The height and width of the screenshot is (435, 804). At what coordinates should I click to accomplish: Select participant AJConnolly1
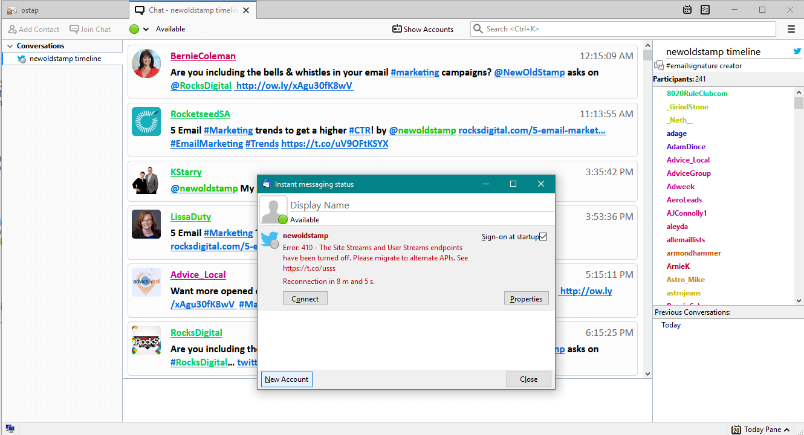pos(687,213)
